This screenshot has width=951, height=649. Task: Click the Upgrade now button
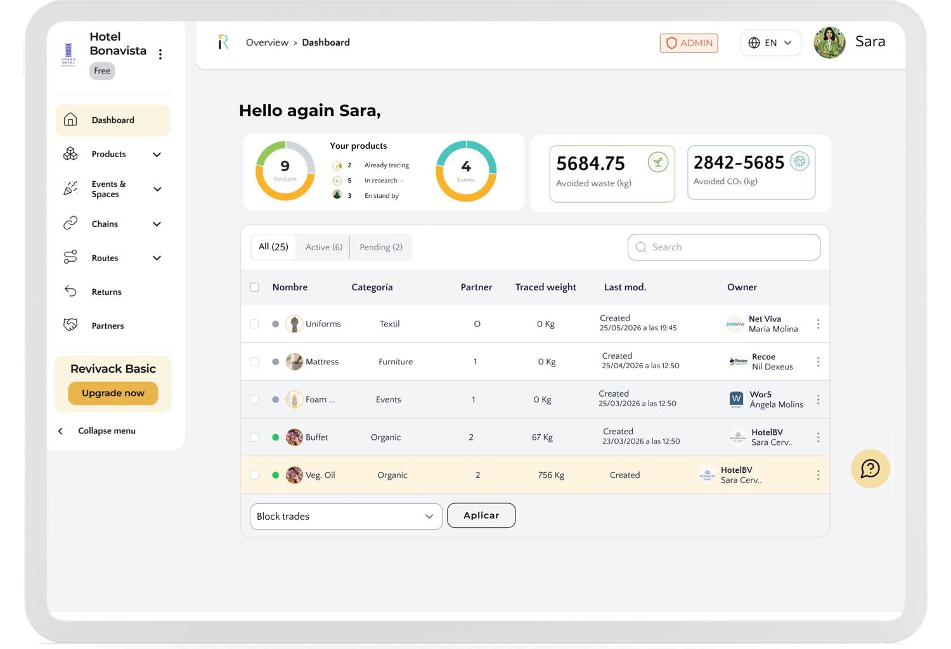coord(113,393)
